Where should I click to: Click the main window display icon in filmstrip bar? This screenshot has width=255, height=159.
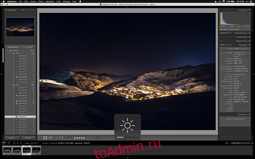point(4,143)
